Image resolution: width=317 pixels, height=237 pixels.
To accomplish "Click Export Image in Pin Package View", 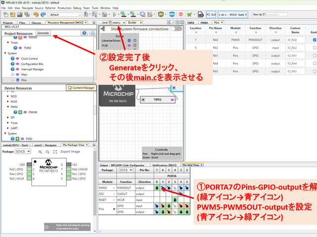I will [x=70, y=152].
